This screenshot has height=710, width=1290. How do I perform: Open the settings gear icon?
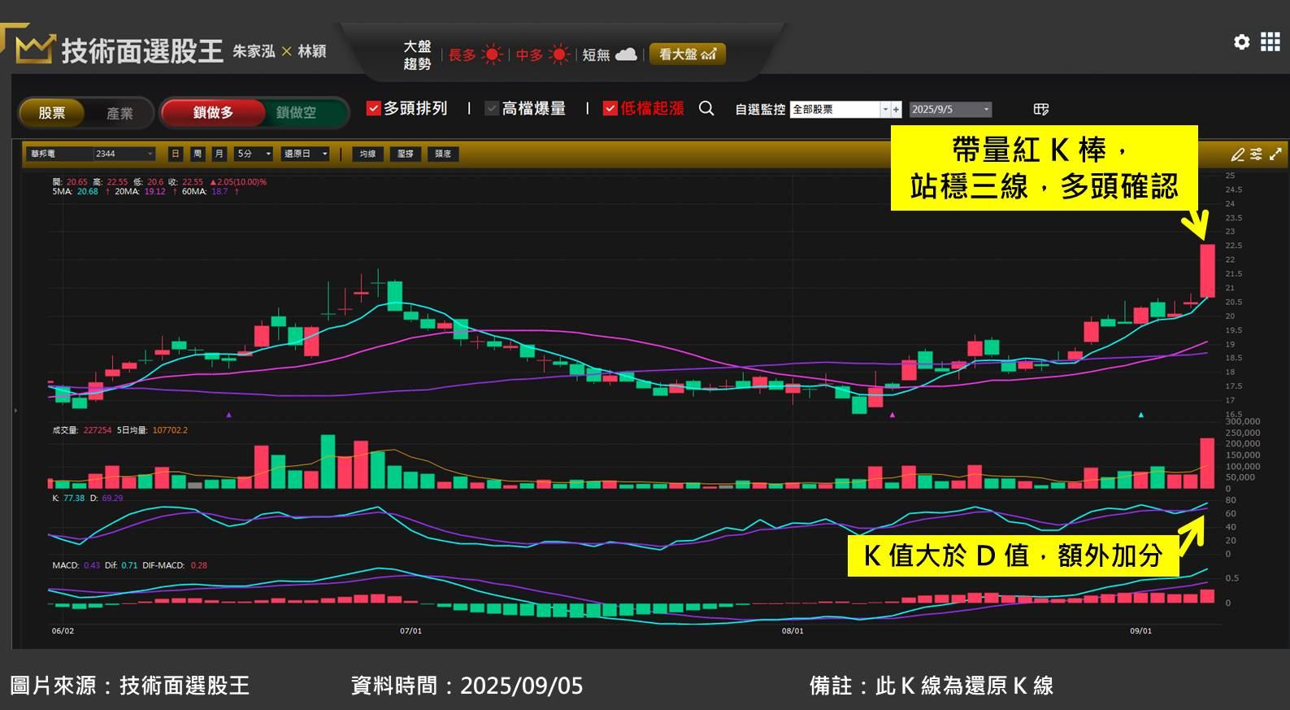point(1241,41)
